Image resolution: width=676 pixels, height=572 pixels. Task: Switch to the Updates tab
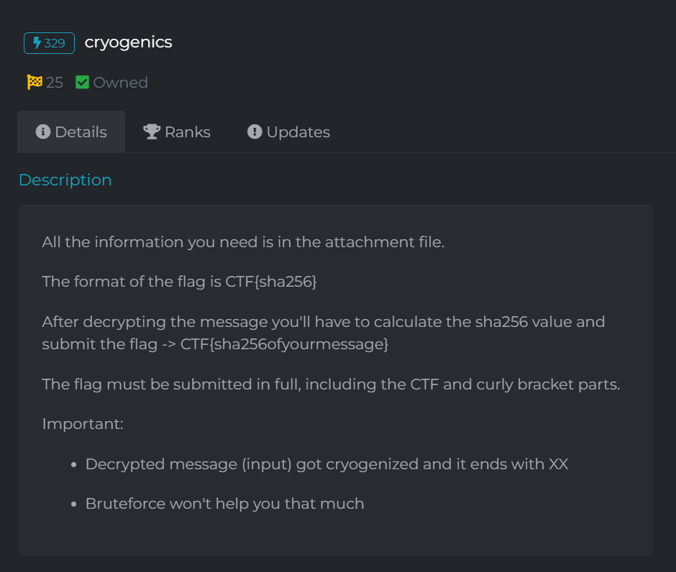pos(288,132)
